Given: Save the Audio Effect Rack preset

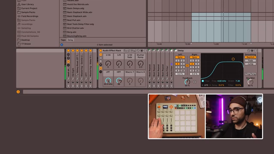Looking at the screenshot, I should tap(142, 50).
